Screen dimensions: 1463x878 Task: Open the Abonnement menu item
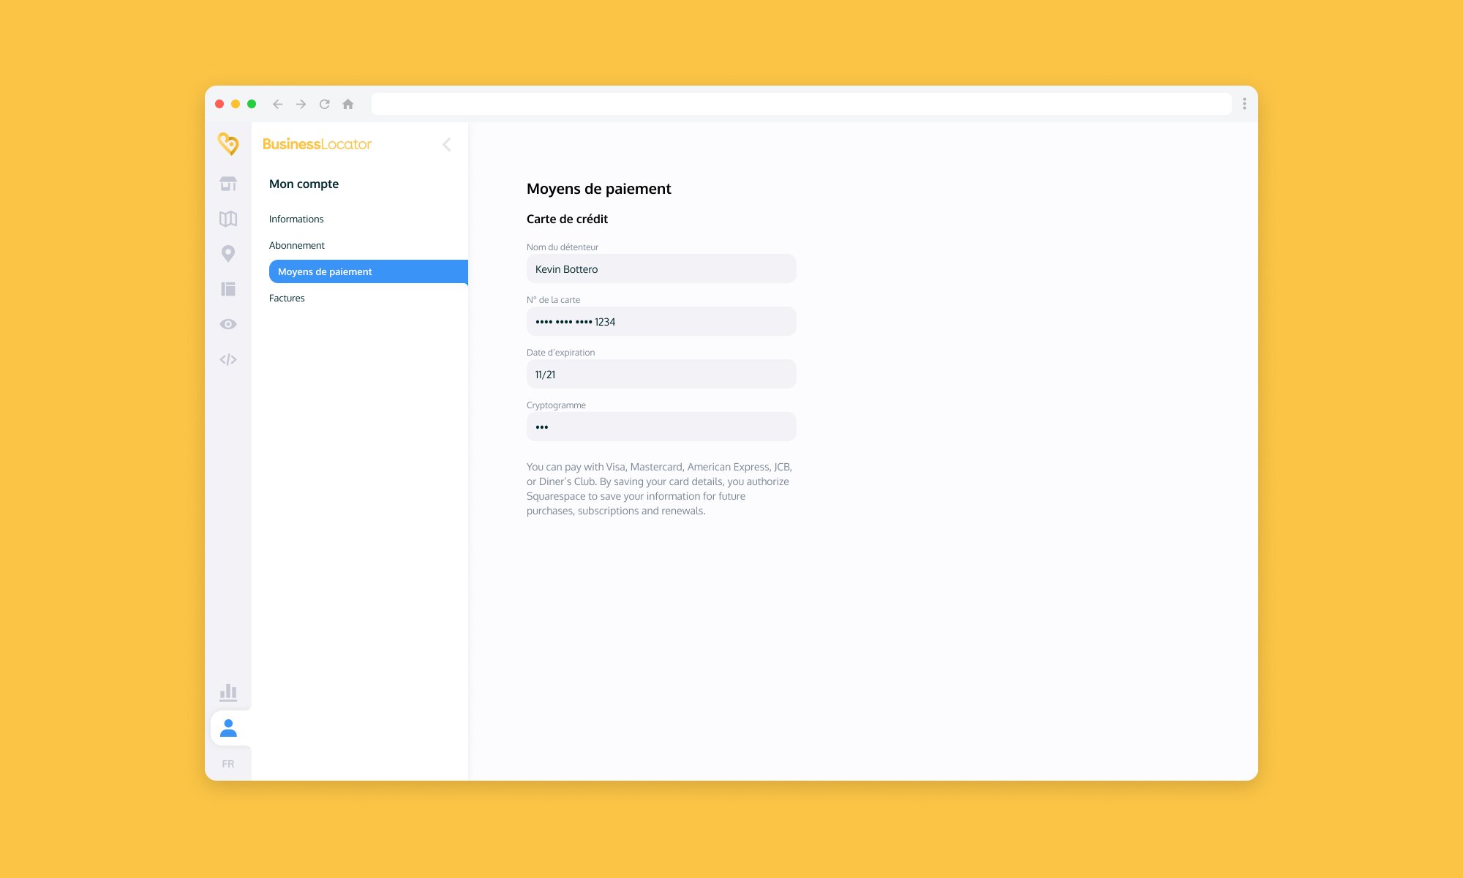(297, 245)
